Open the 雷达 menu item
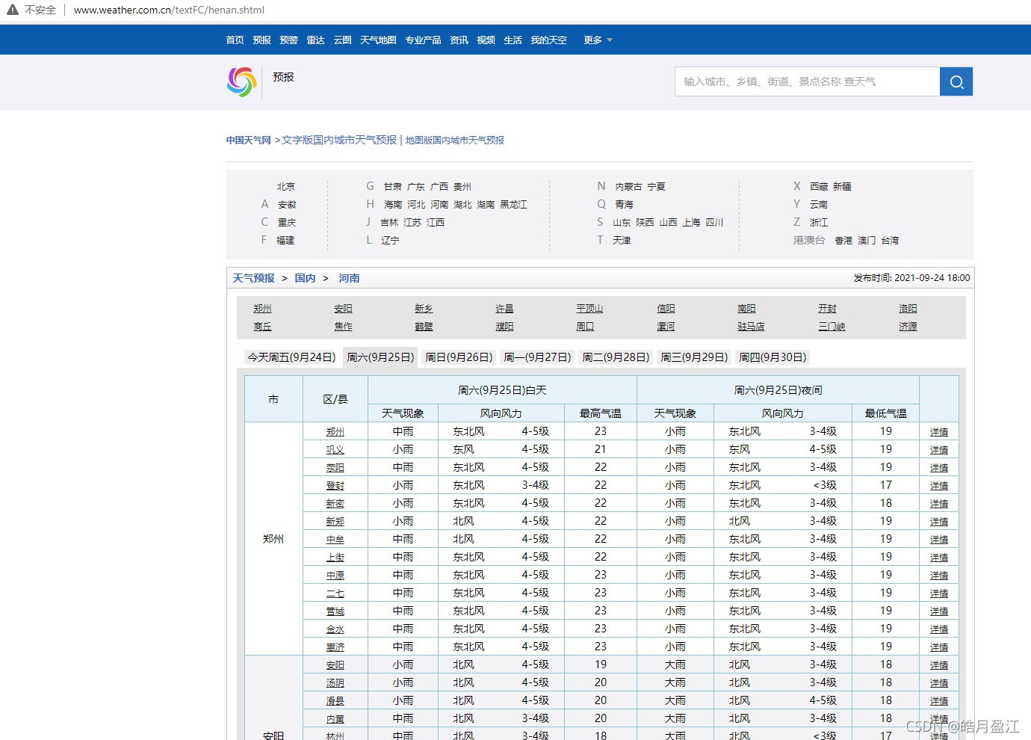Screen dimensions: 1031x740 (x=316, y=40)
